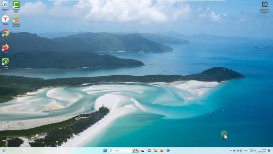The width and height of the screenshot is (273, 154).
Task: Select the Google Chrome desktop shortcut
Action: pos(6,35)
